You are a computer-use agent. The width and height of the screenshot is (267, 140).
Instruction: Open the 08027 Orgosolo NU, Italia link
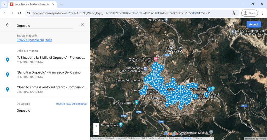point(34,40)
